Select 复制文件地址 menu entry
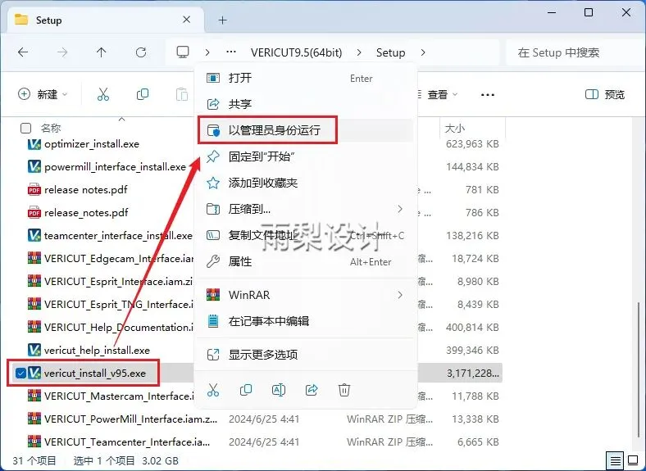Viewport: 646px width, 471px height. pos(305,236)
